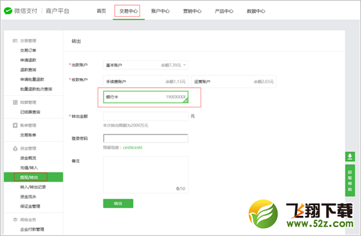Open the 产品中心 tab
361x236 pixels.
click(224, 11)
